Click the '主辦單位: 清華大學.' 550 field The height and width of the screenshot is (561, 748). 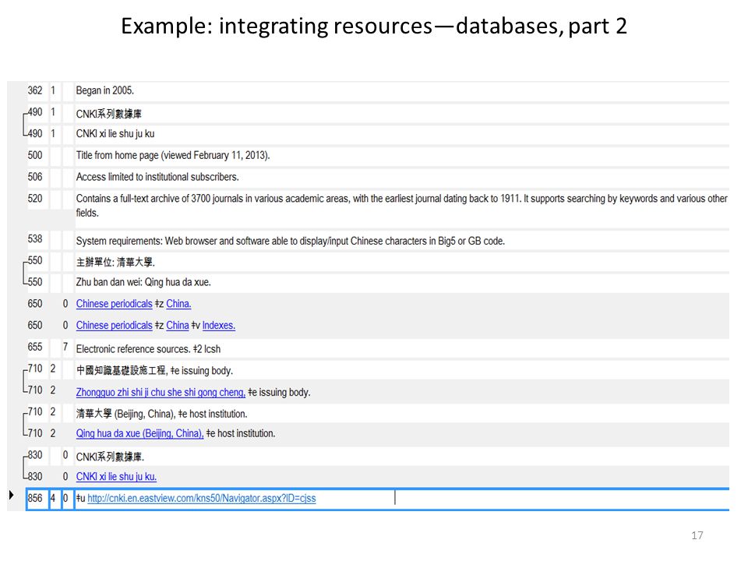115,262
